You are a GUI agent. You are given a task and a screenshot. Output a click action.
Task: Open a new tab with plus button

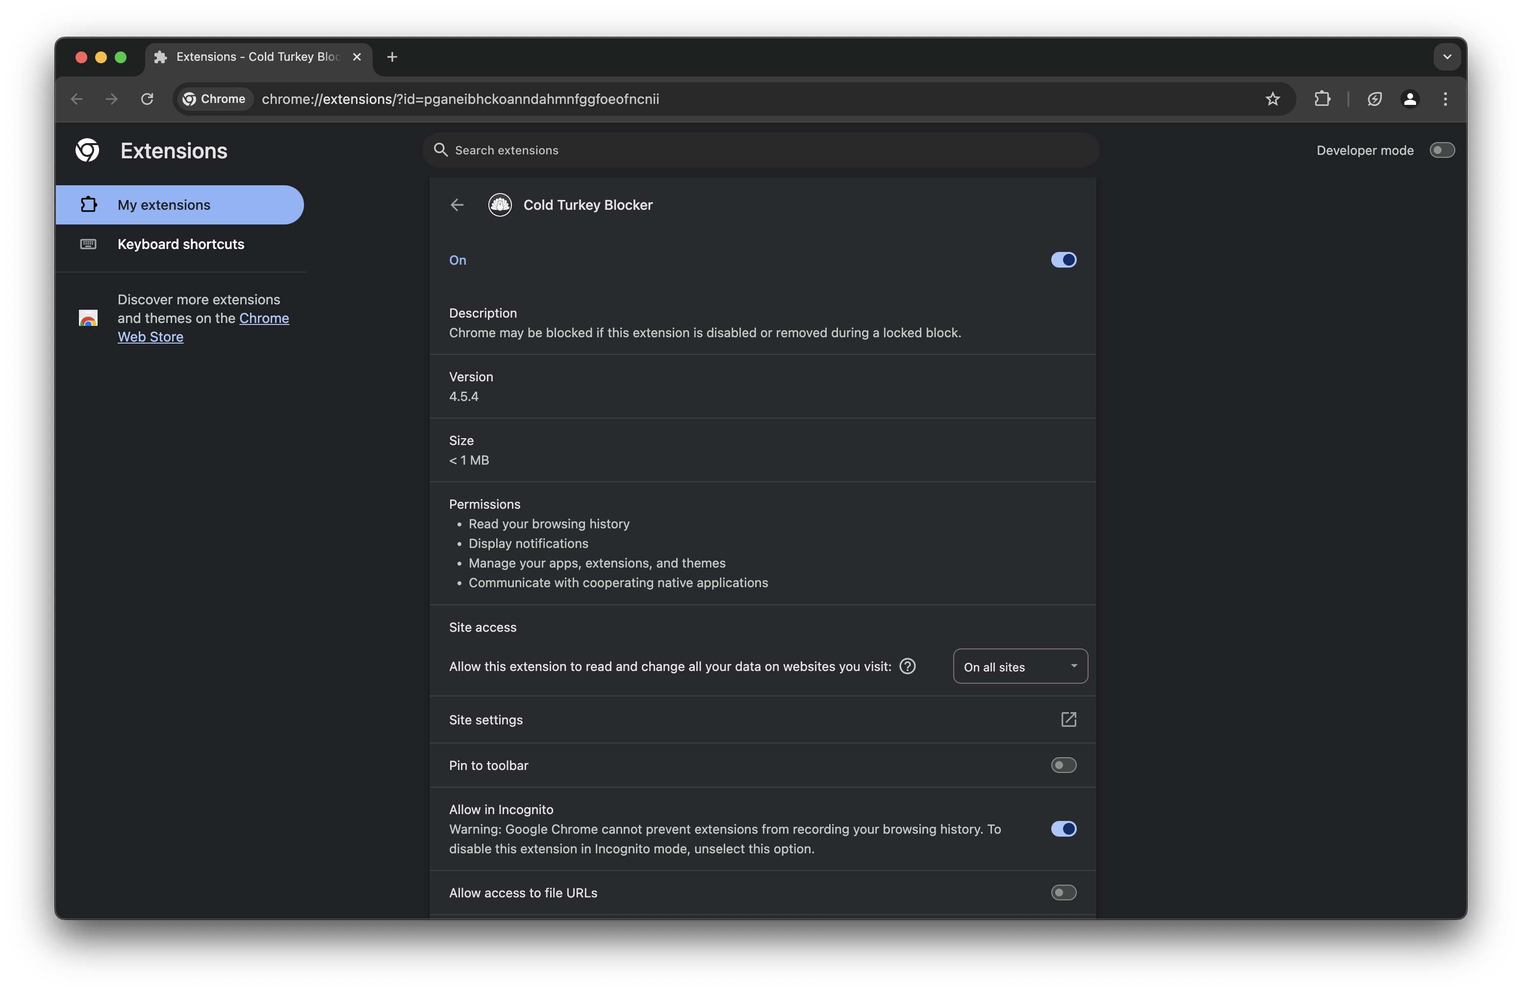392,57
